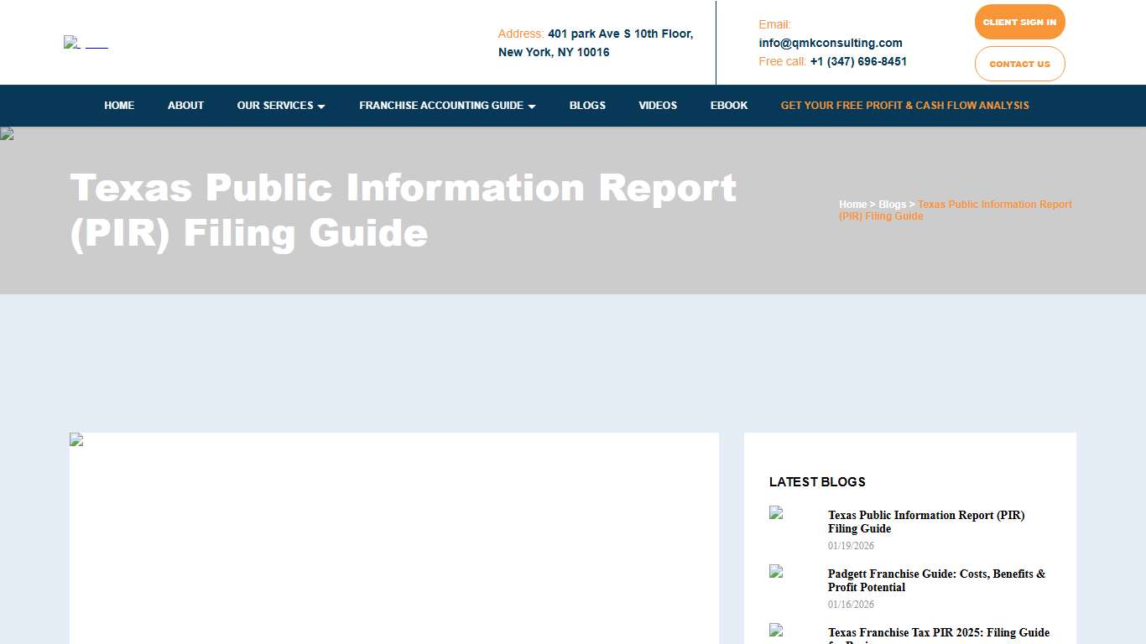This screenshot has height=644, width=1146.
Task: Navigate to the BLOGS section
Action: coord(587,106)
